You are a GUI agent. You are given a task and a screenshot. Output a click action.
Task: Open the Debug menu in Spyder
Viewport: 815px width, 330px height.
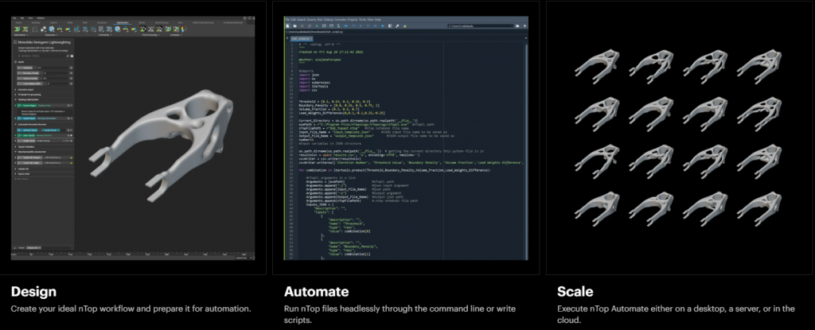click(328, 19)
